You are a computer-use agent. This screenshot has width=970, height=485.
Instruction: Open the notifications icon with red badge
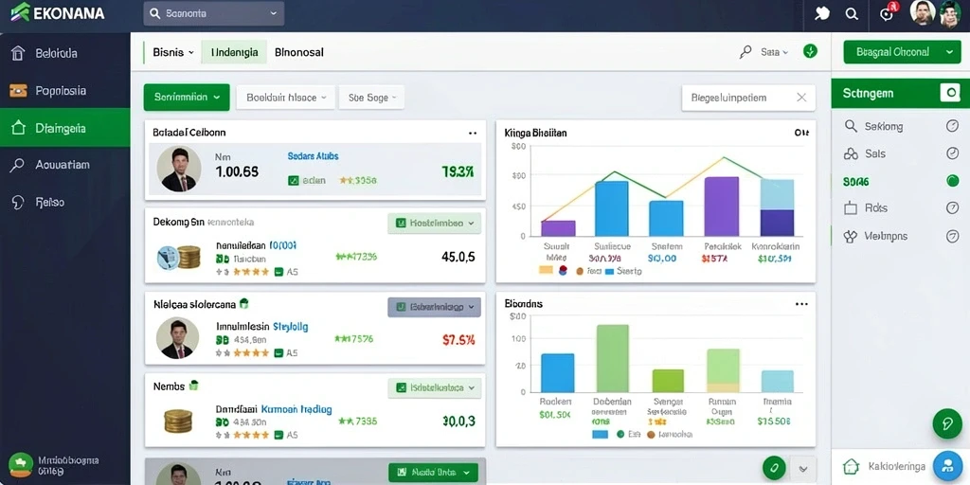888,13
